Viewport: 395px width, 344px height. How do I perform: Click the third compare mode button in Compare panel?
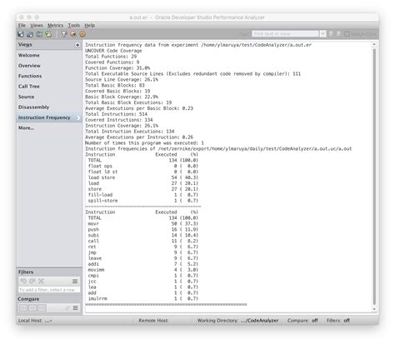pos(42,308)
